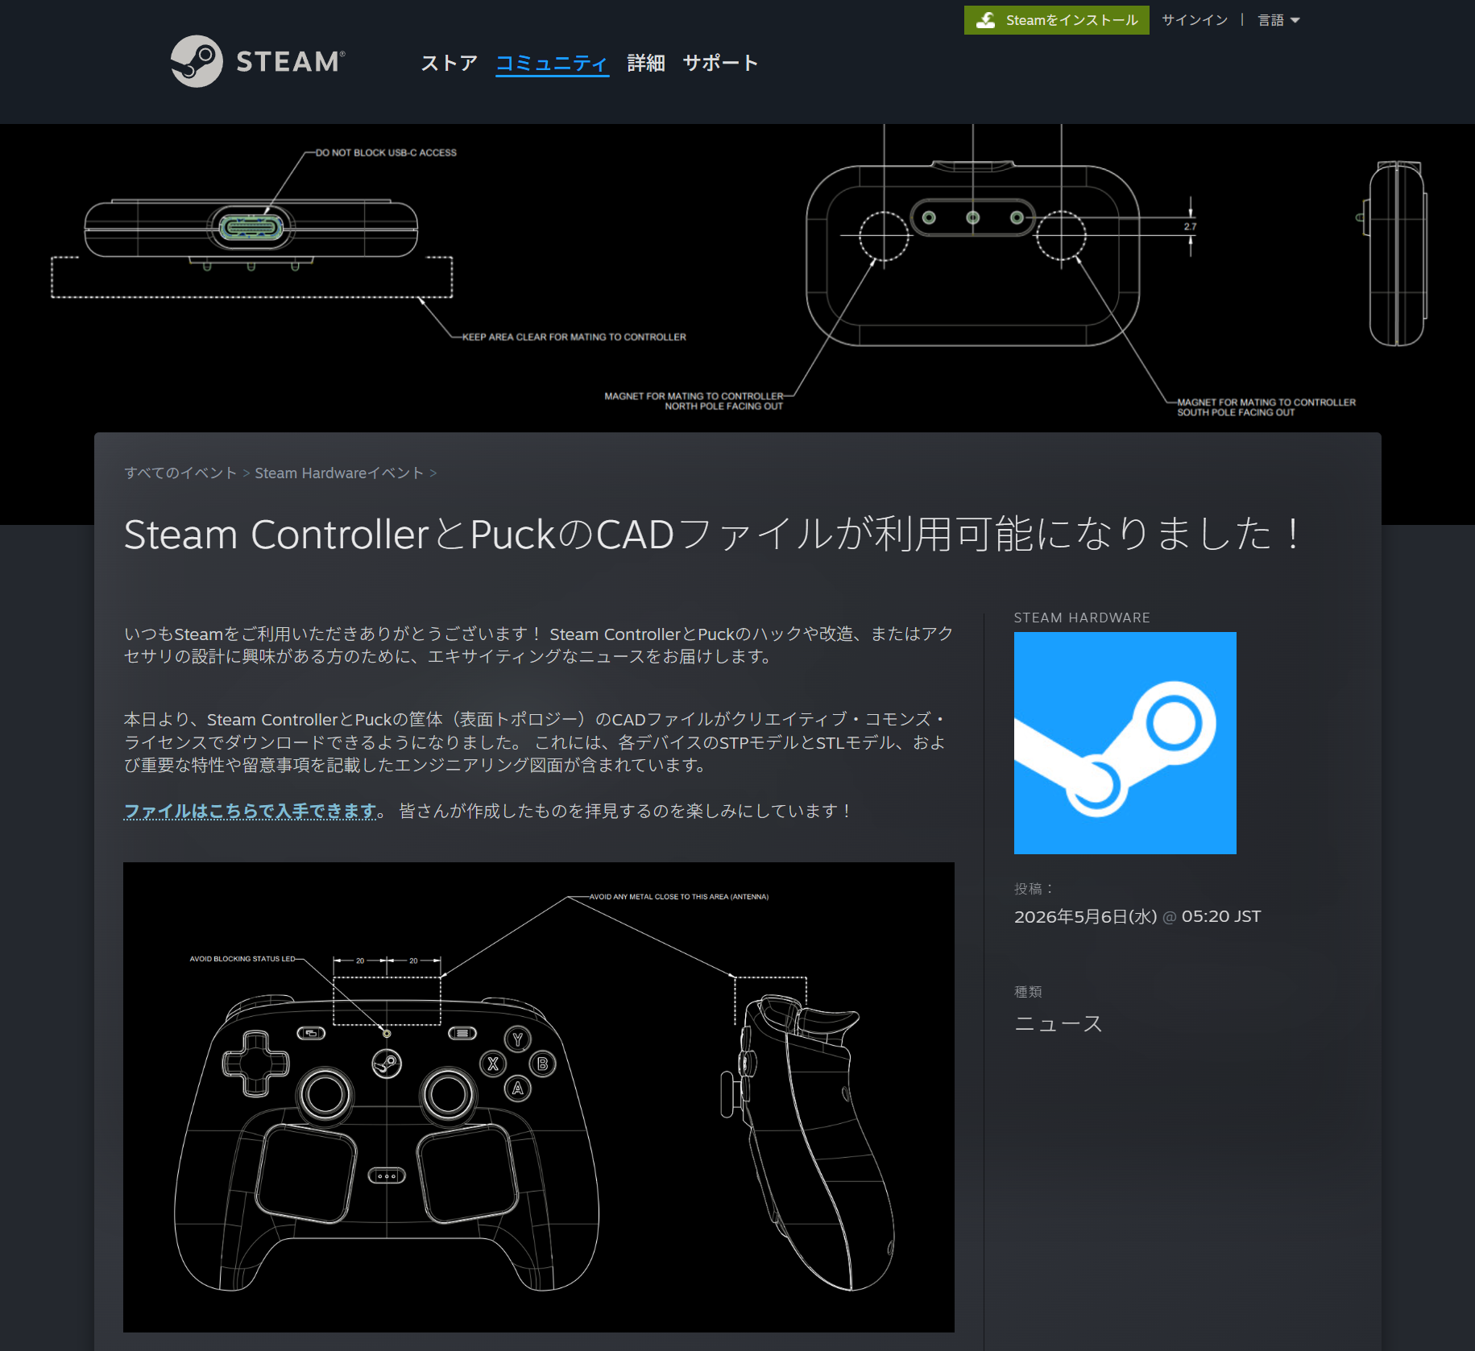Click the 言語 dropdown arrow
1475x1351 pixels.
[x=1295, y=20]
